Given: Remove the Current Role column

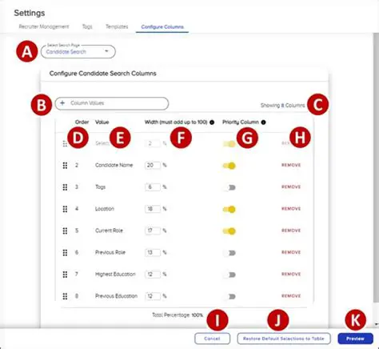Looking at the screenshot, I should (x=291, y=231).
